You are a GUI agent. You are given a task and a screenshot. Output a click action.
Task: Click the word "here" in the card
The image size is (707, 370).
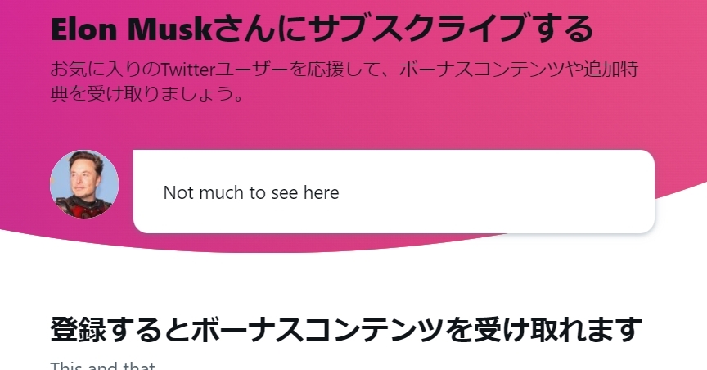click(321, 193)
